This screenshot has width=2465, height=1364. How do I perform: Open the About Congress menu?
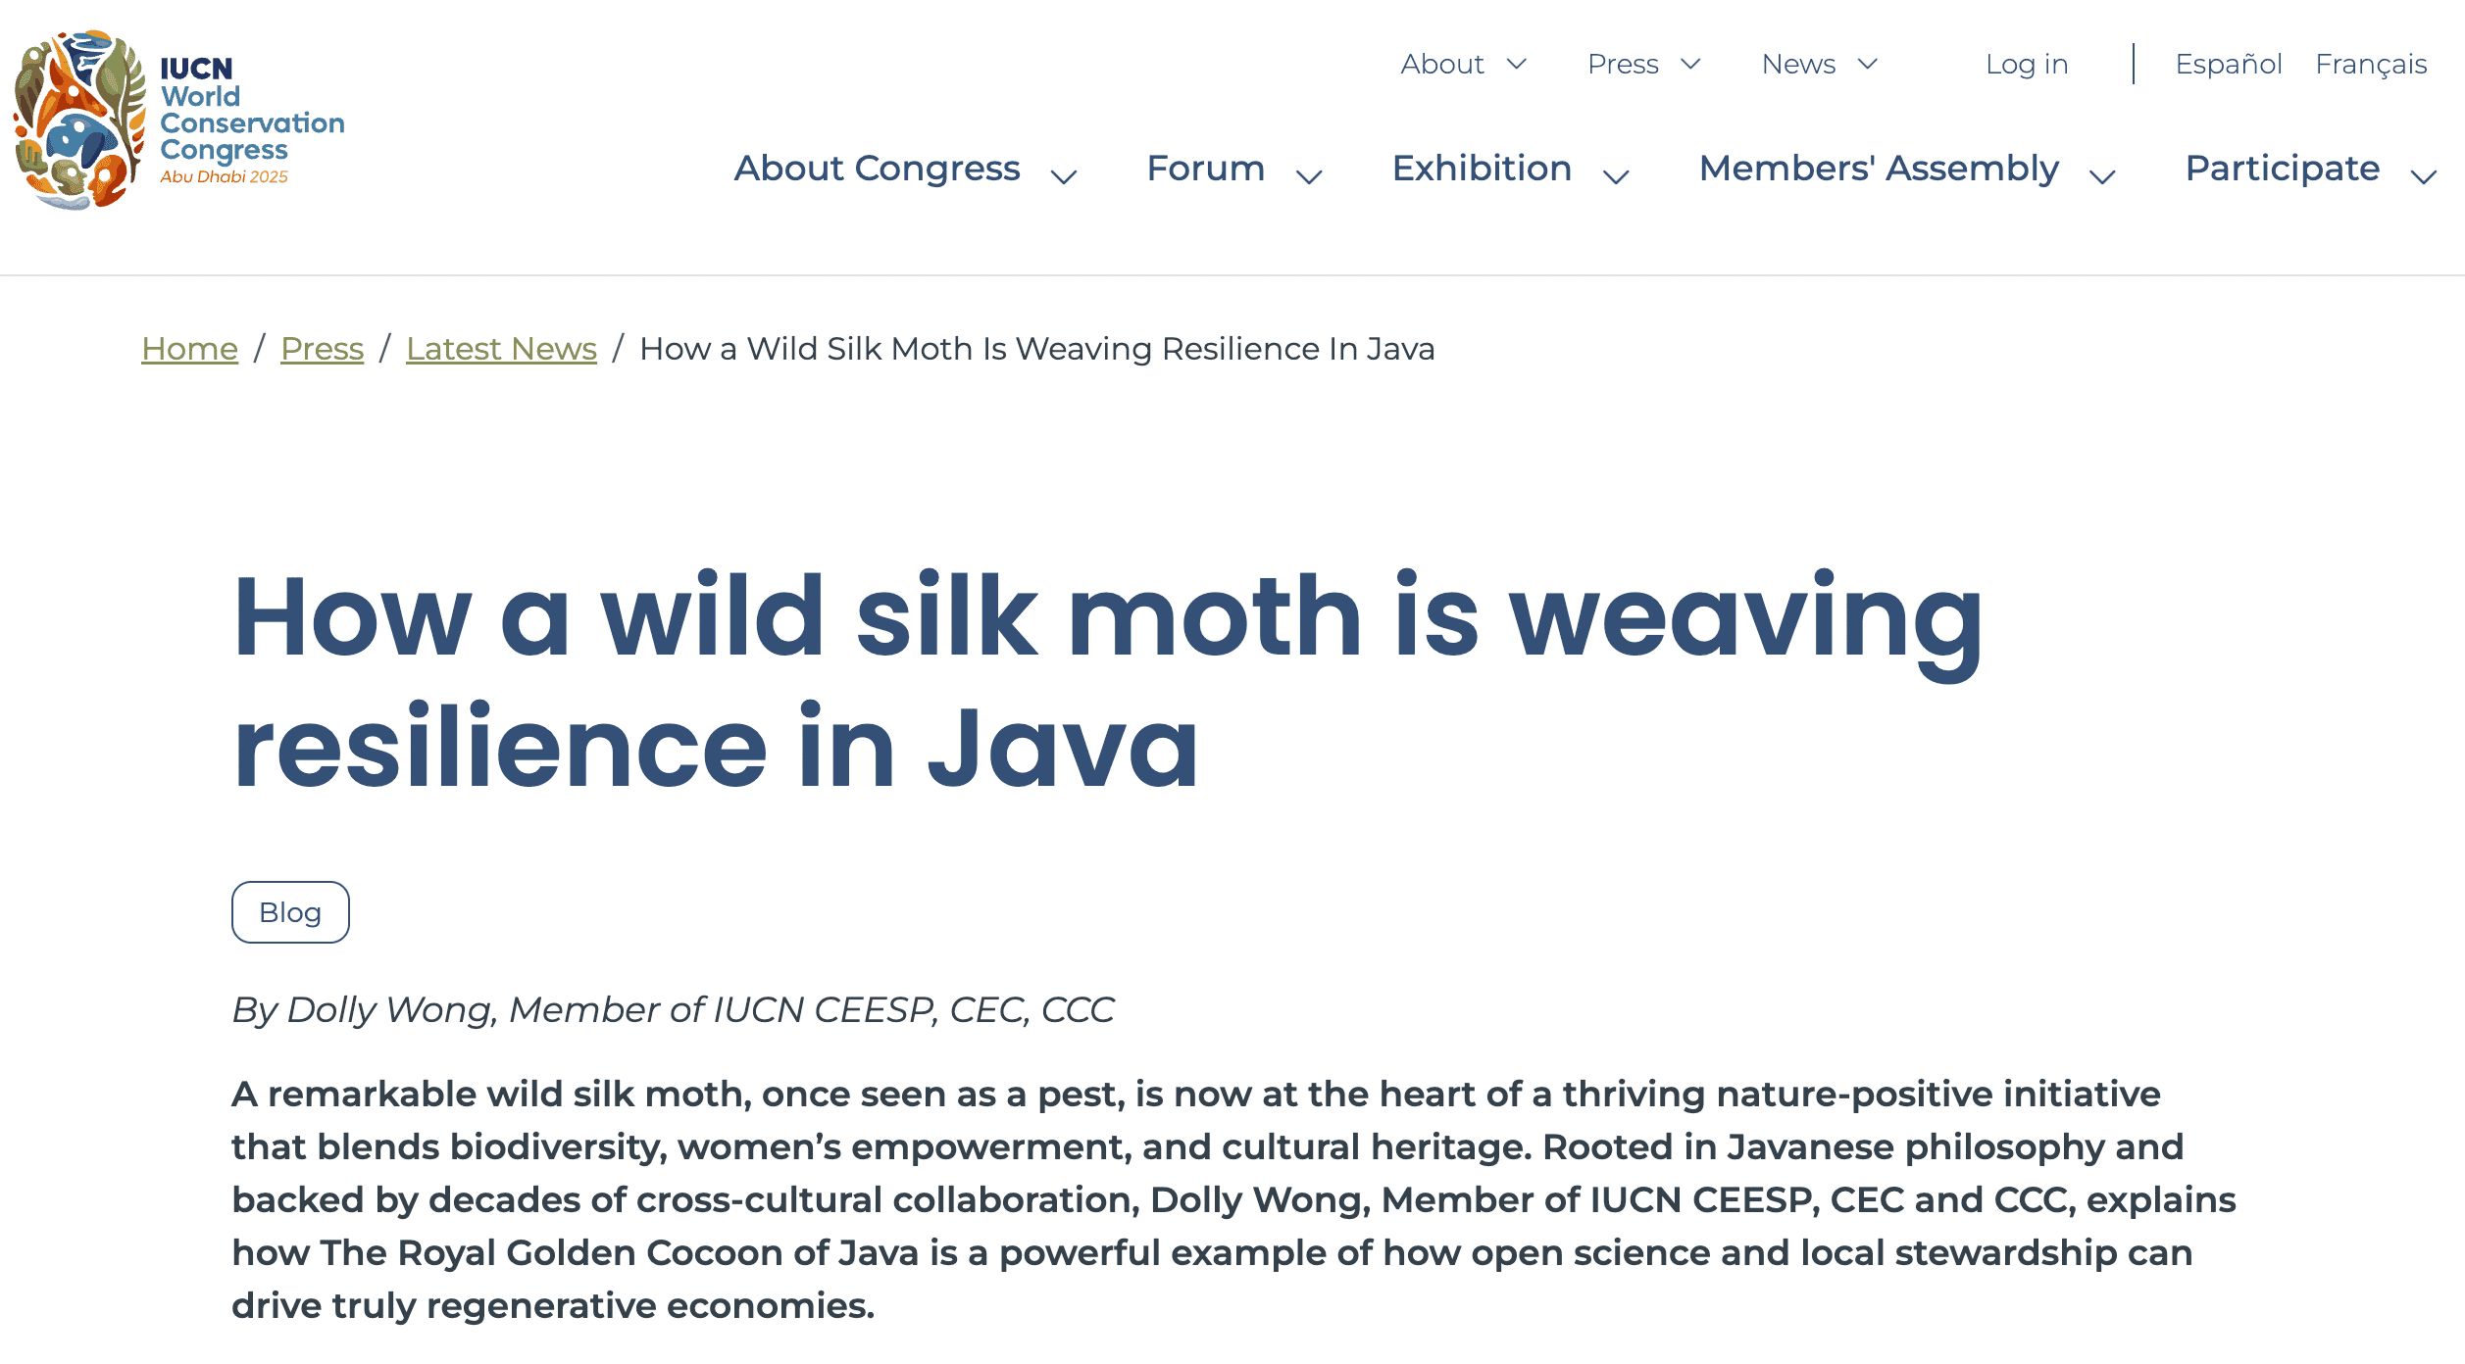[x=878, y=169]
